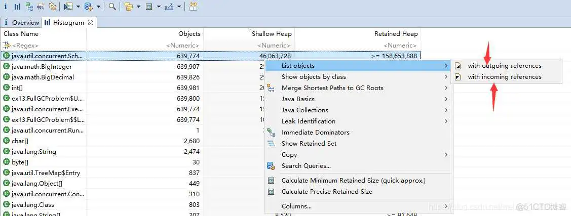This screenshot has width=571, height=216.
Task: Close the Histogram tab
Action: tap(91, 22)
